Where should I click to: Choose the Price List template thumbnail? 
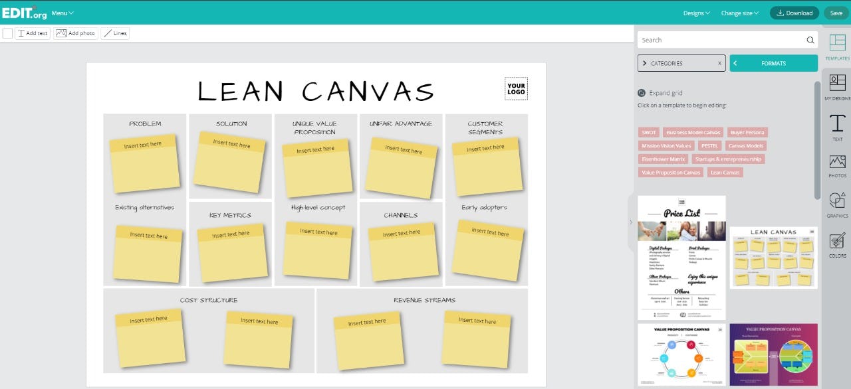[681, 258]
